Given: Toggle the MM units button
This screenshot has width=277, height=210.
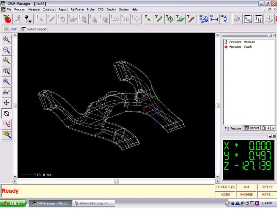Looking at the screenshot, I should 247,187.
